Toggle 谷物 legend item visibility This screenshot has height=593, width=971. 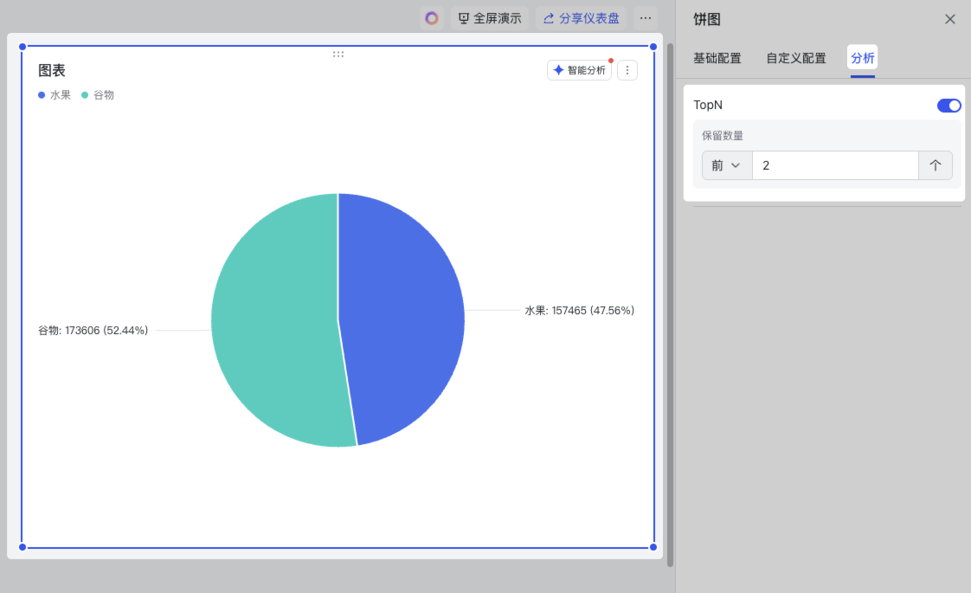[x=99, y=95]
